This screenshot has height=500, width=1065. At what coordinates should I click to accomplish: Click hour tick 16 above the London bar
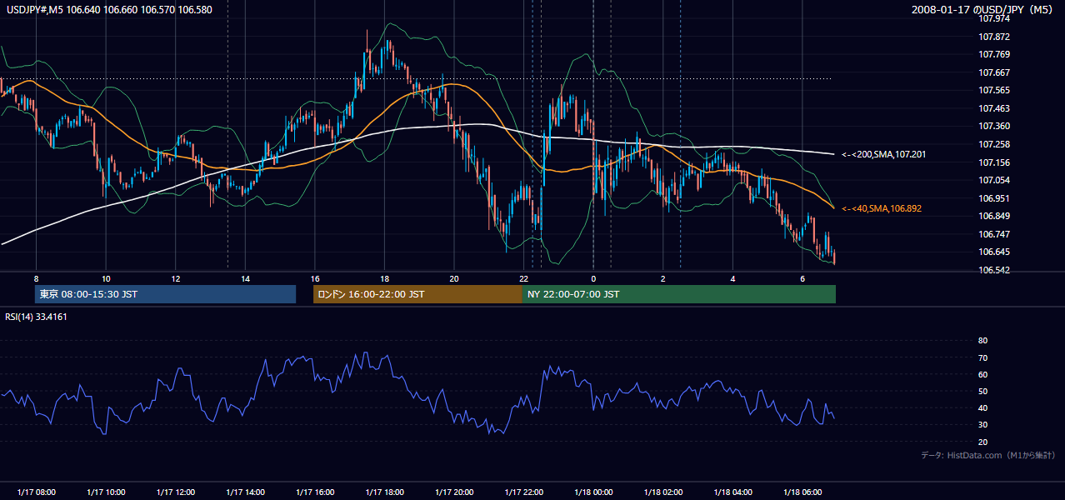(x=315, y=278)
